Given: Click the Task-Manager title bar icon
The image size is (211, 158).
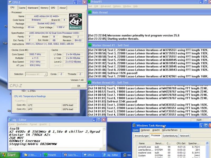Looking at the screenshot, I should point(134,125).
